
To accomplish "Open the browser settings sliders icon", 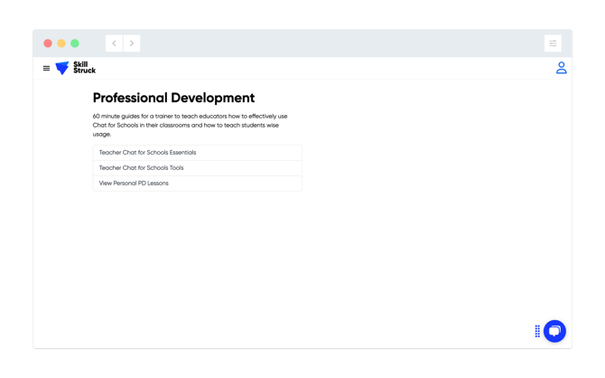I will pyautogui.click(x=553, y=43).
